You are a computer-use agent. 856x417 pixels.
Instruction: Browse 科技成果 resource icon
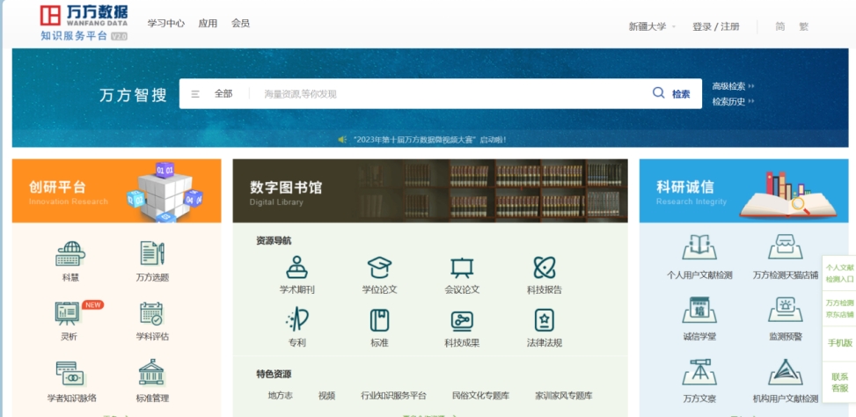(x=462, y=321)
